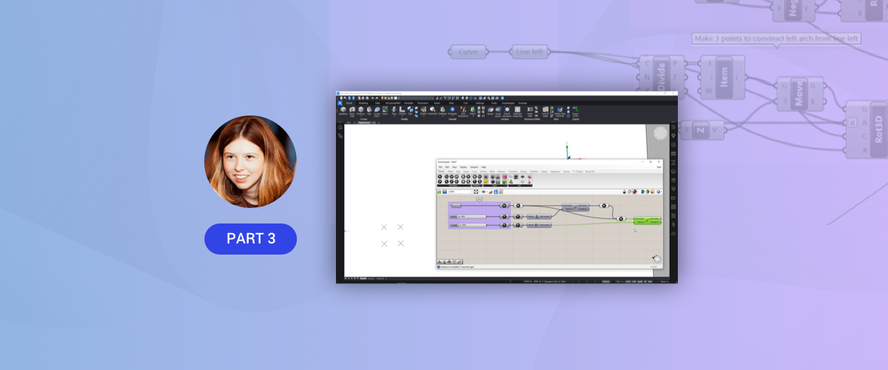Select the Transform component tab in Grasshopper
888x370 pixels.
(x=513, y=172)
